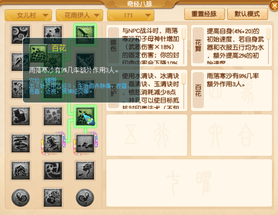Image resolution: width=278 pixels, height=215 pixels.
Task: Pick the flower branch skill icon
Action: point(85,170)
